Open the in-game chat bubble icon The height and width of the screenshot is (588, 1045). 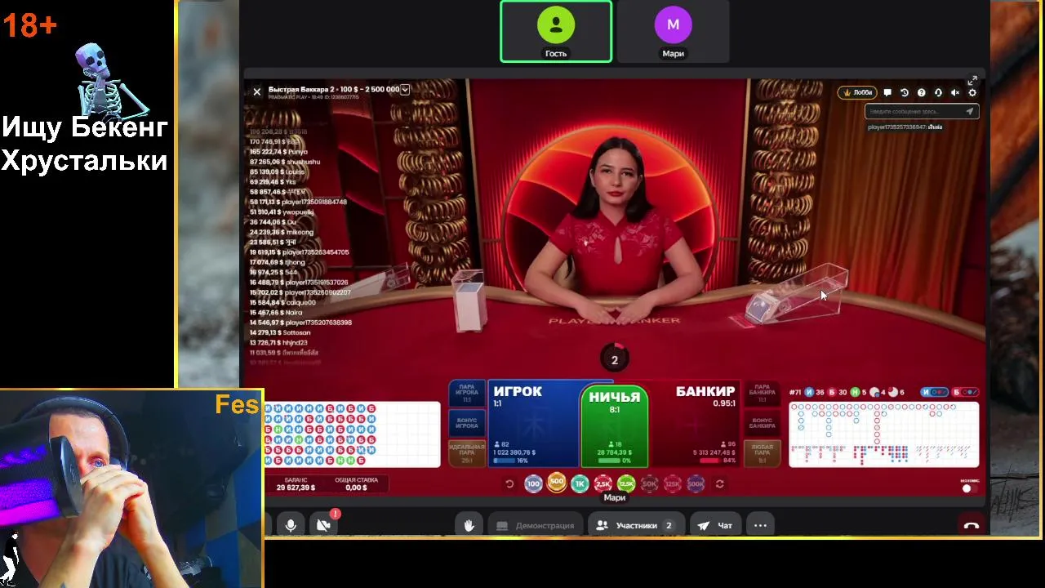(x=887, y=92)
